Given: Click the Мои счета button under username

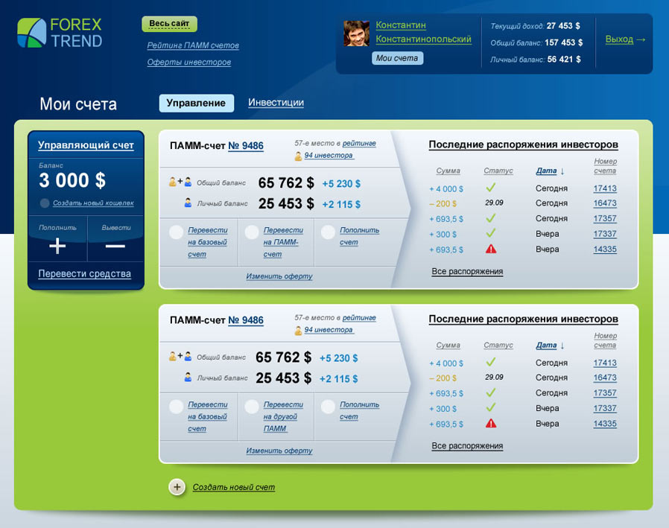Looking at the screenshot, I should pyautogui.click(x=397, y=58).
